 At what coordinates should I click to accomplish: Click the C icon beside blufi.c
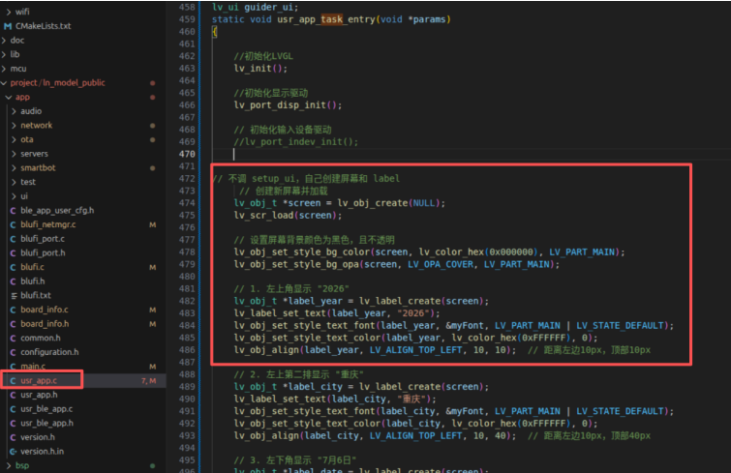pos(13,267)
